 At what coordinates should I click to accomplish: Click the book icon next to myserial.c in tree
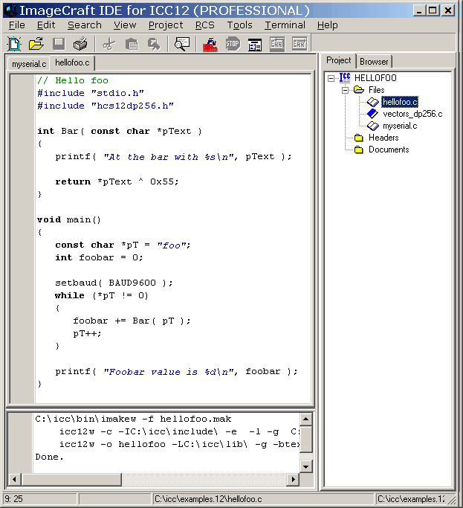click(372, 126)
